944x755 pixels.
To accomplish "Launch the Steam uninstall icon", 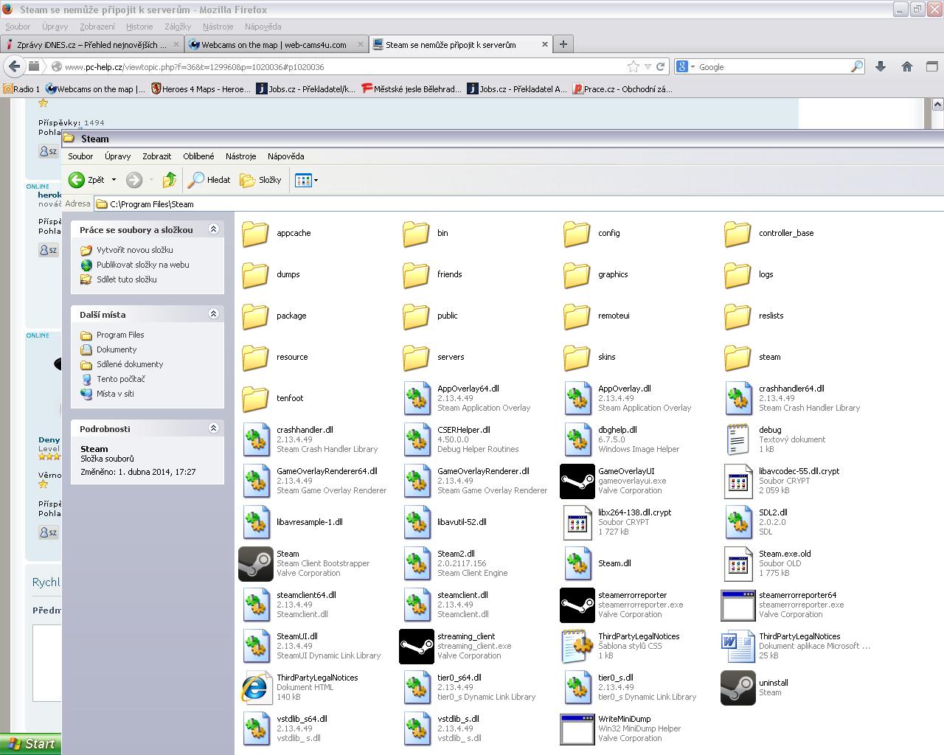I will [x=737, y=687].
